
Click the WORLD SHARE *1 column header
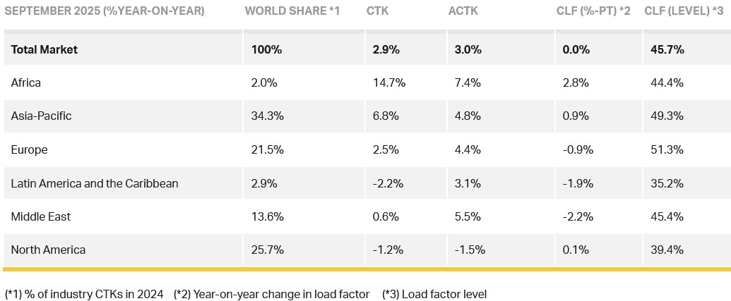[x=292, y=11]
